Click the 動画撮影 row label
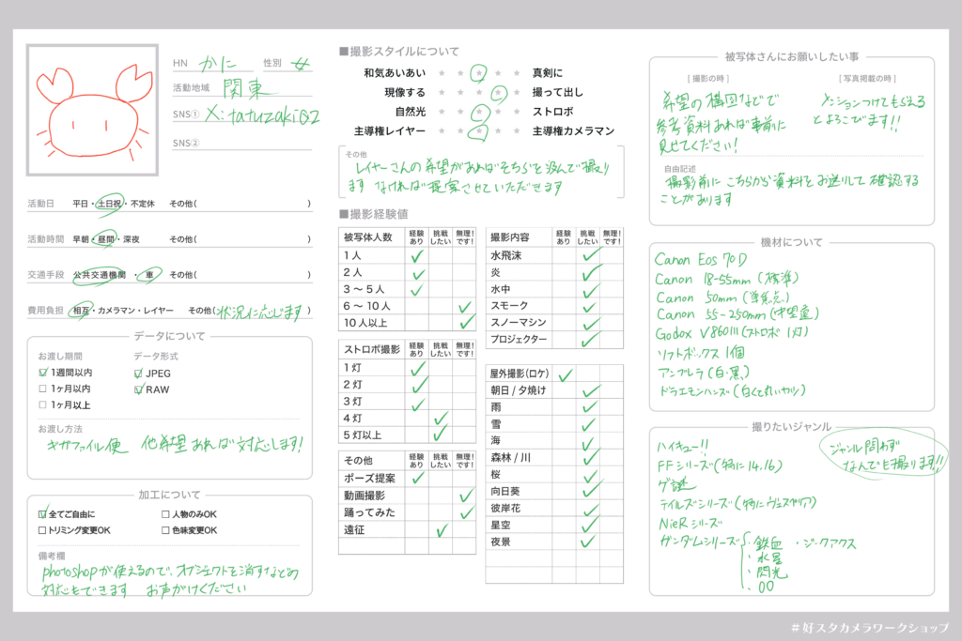This screenshot has width=962, height=641. pyautogui.click(x=365, y=496)
